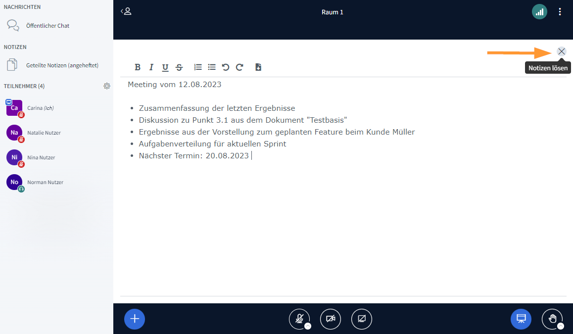
Task: Apply italic formatting in notes editor
Action: (x=151, y=67)
